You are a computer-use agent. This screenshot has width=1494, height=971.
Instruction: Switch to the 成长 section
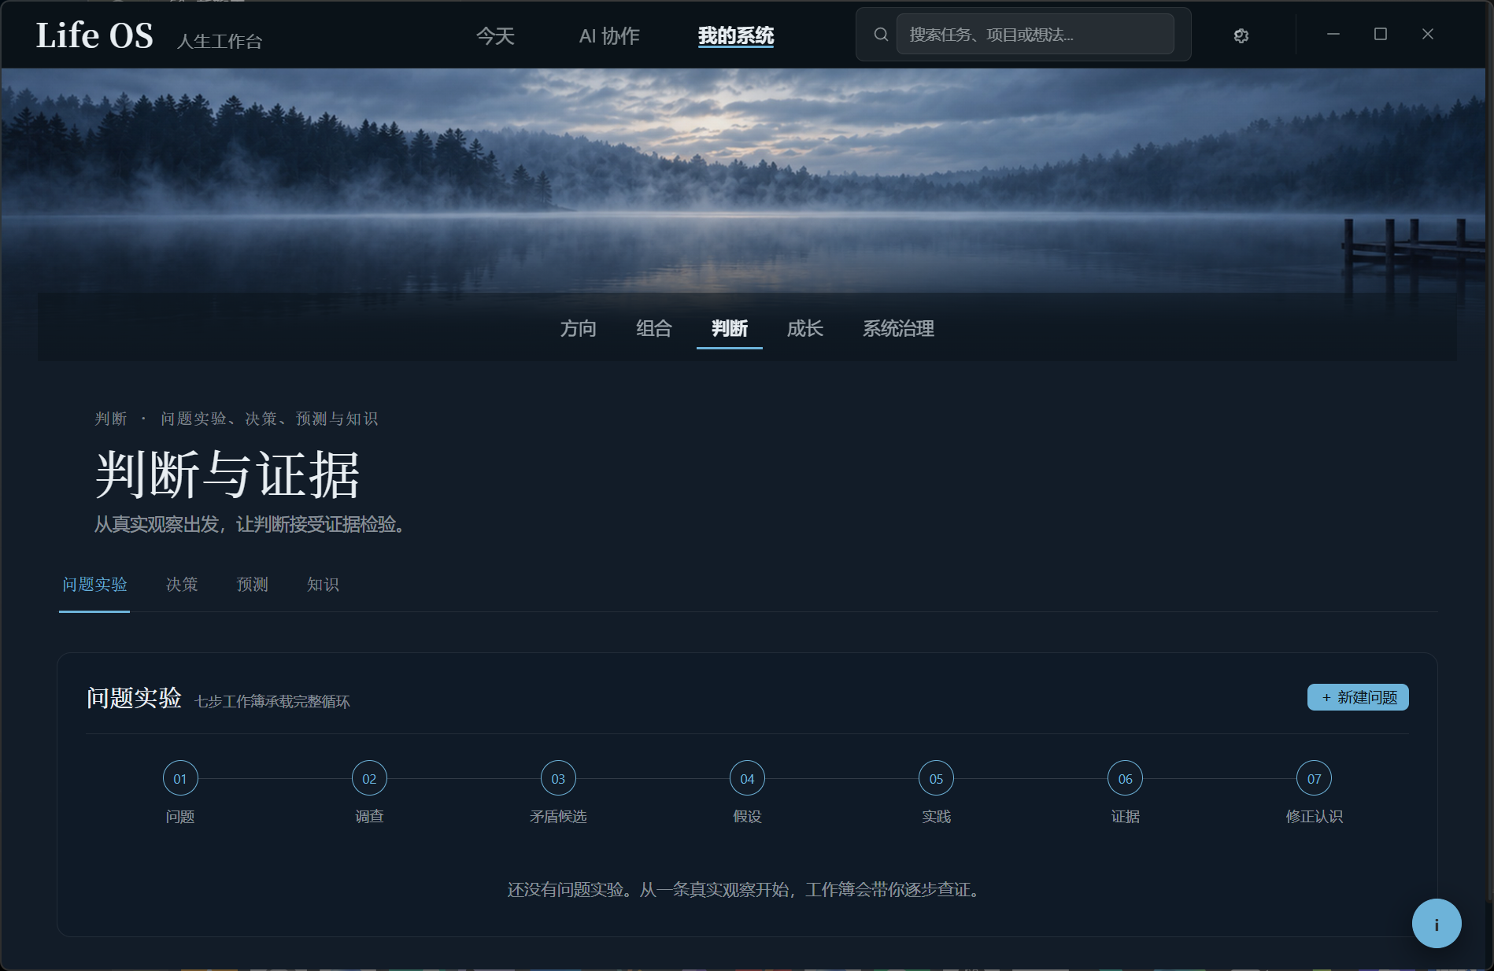pyautogui.click(x=805, y=329)
